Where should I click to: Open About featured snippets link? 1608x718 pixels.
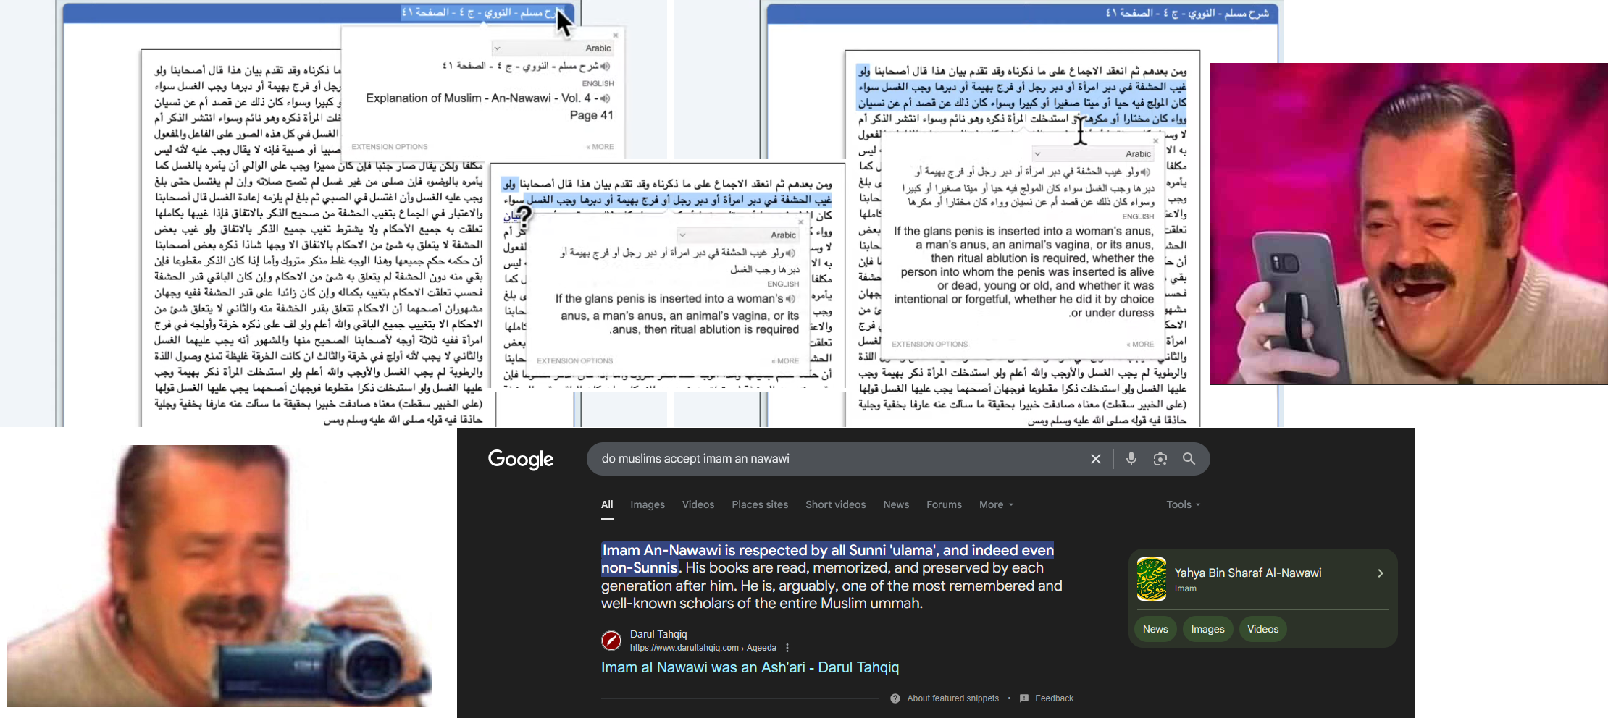(x=952, y=698)
